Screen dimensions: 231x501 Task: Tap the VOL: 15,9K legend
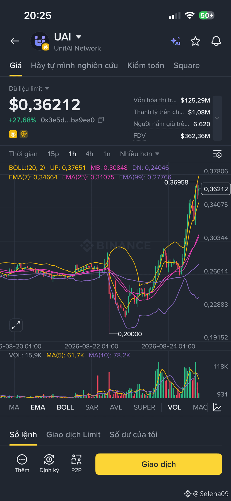pos(25,355)
